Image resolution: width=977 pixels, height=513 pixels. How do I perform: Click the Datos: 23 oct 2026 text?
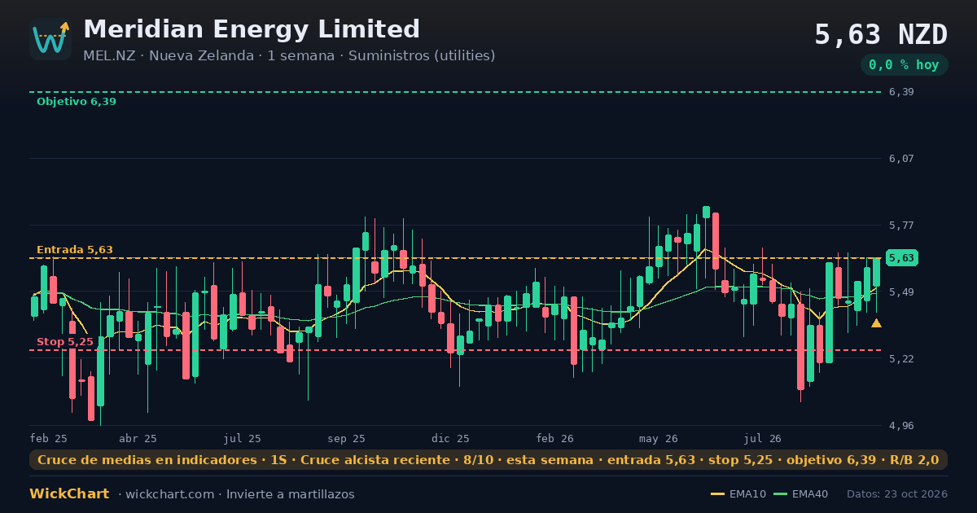(x=897, y=494)
